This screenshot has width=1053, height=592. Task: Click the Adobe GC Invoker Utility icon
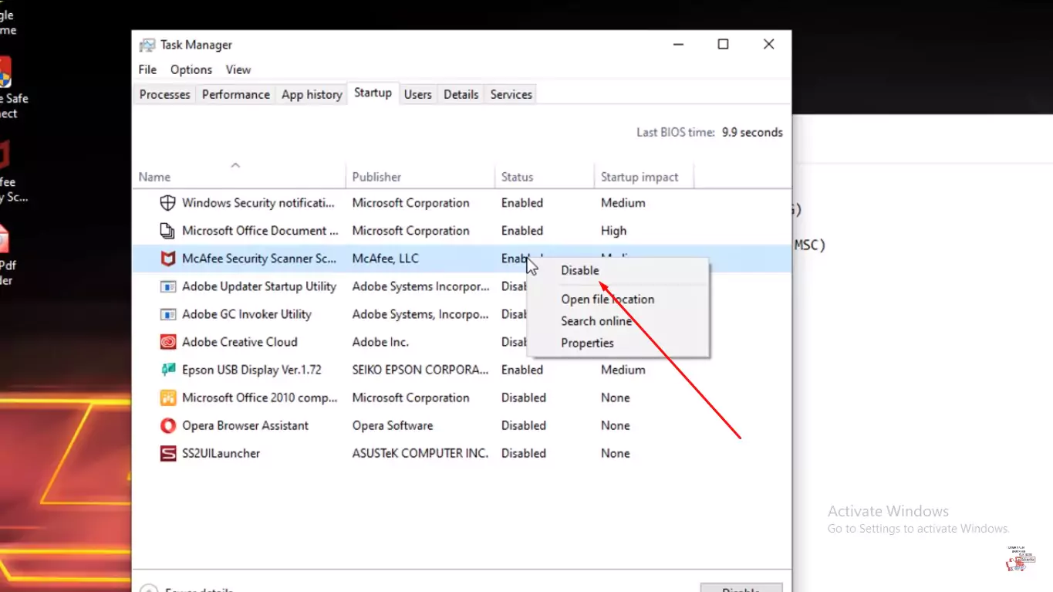tap(167, 314)
